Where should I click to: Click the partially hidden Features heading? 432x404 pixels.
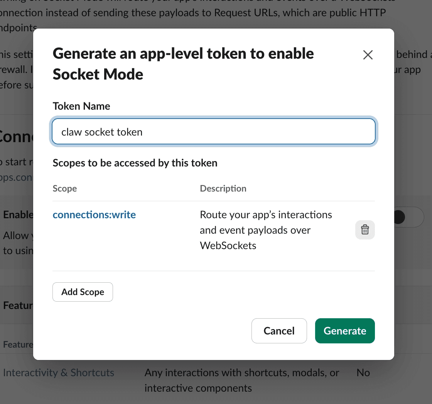[x=18, y=306]
